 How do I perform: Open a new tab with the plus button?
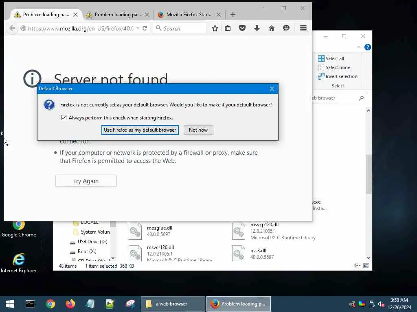(233, 15)
